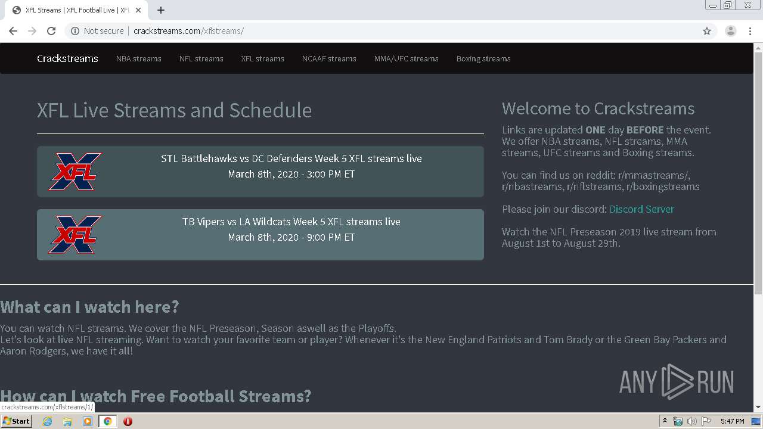Open the Windows Start menu
The width and height of the screenshot is (763, 429).
click(x=17, y=421)
